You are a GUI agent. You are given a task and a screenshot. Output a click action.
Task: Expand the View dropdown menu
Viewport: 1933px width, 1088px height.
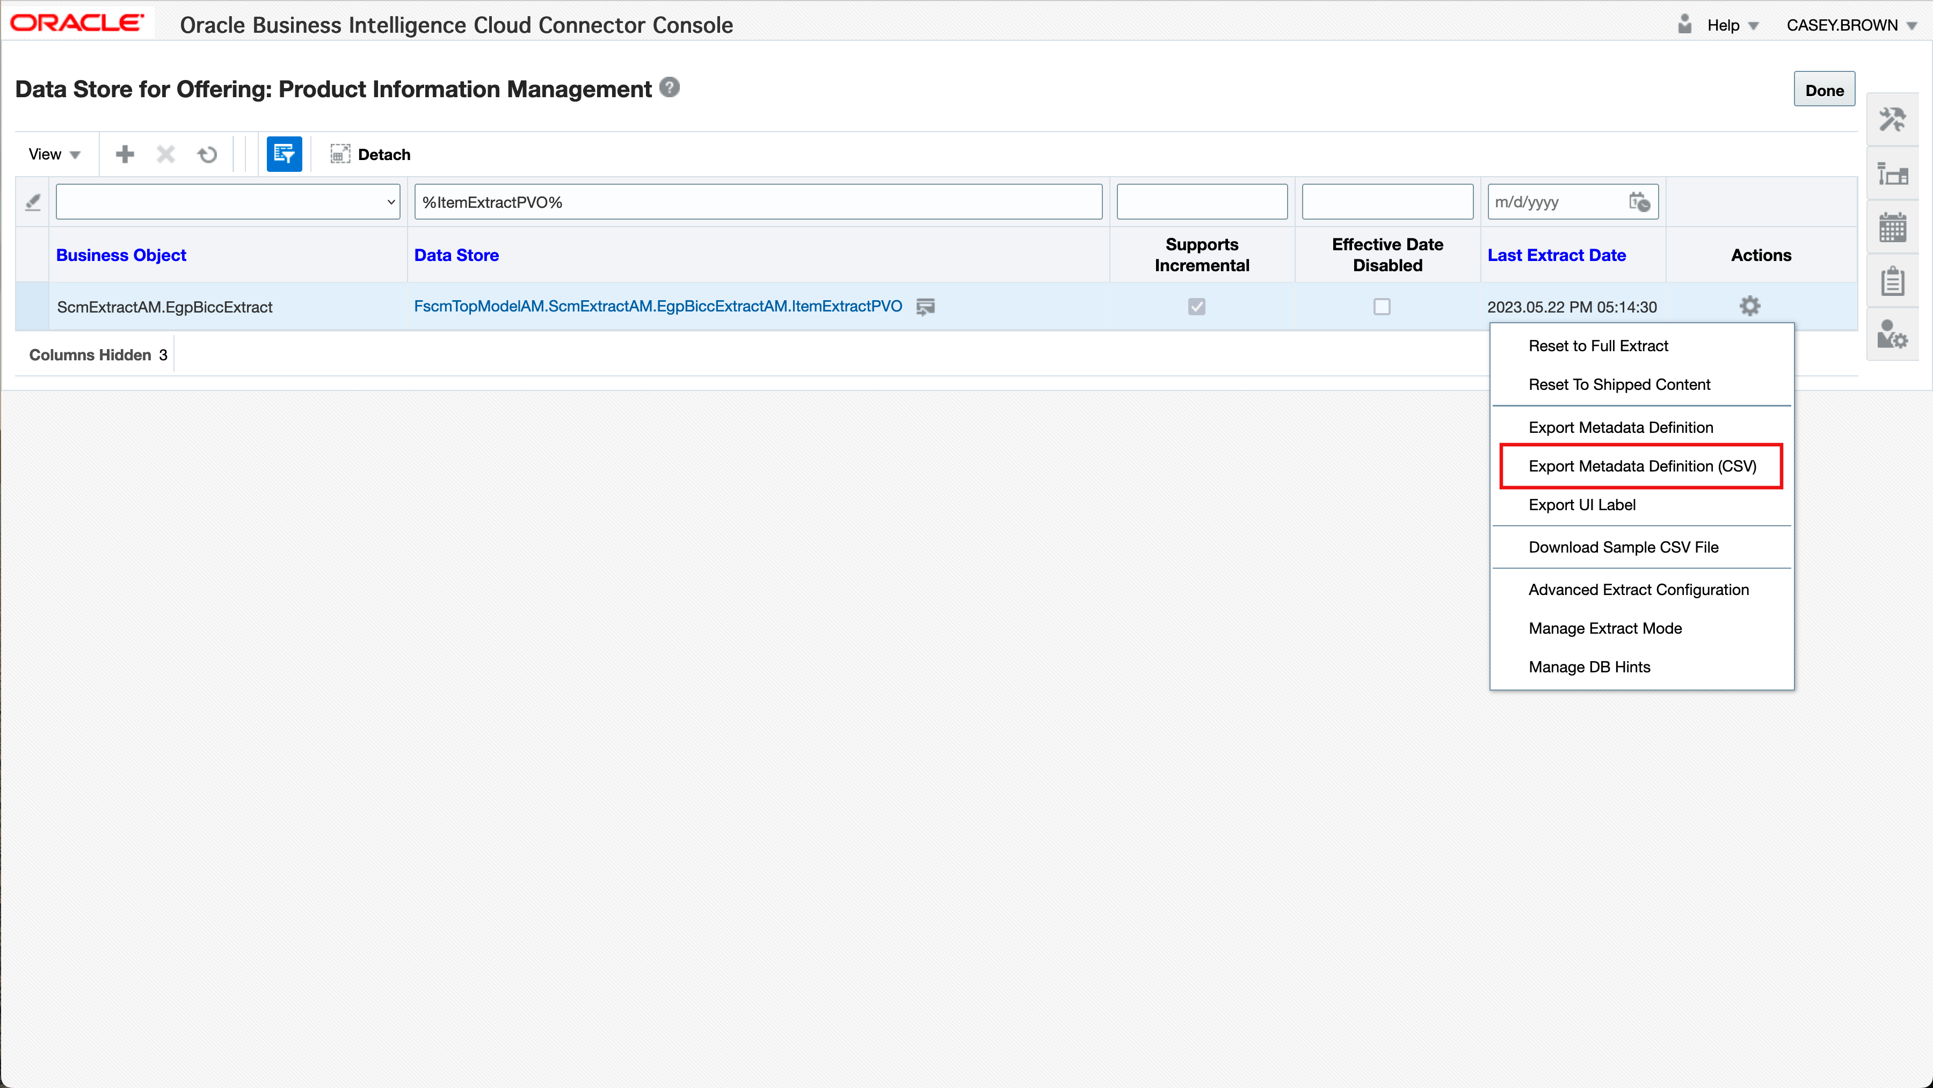(x=54, y=155)
